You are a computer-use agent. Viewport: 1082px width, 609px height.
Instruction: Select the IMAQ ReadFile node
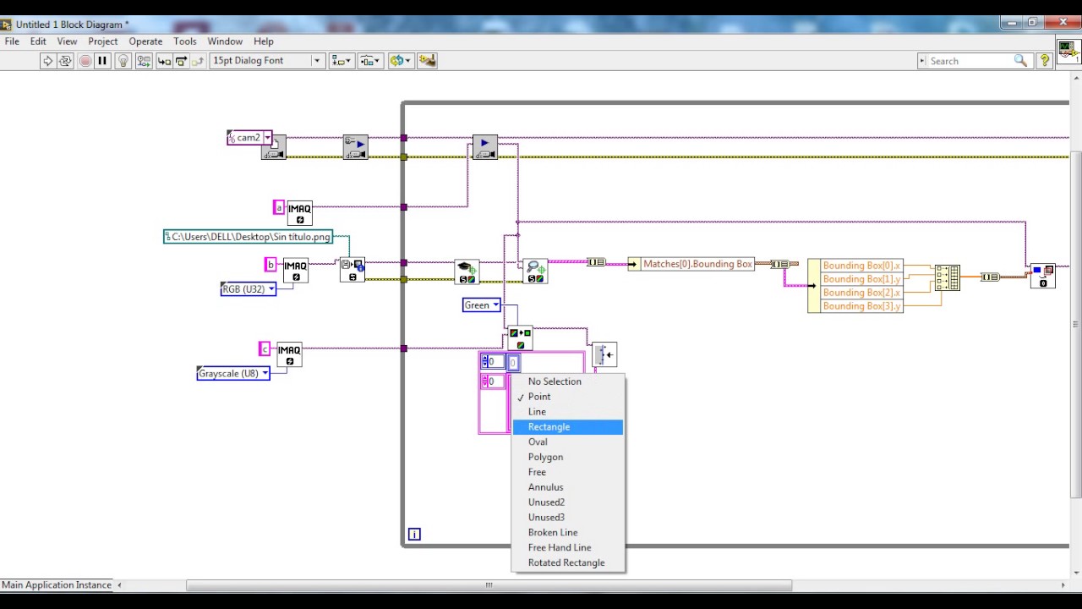pyautogui.click(x=352, y=271)
